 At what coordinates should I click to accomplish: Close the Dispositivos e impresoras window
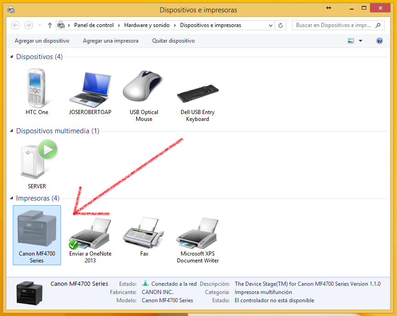(x=380, y=8)
